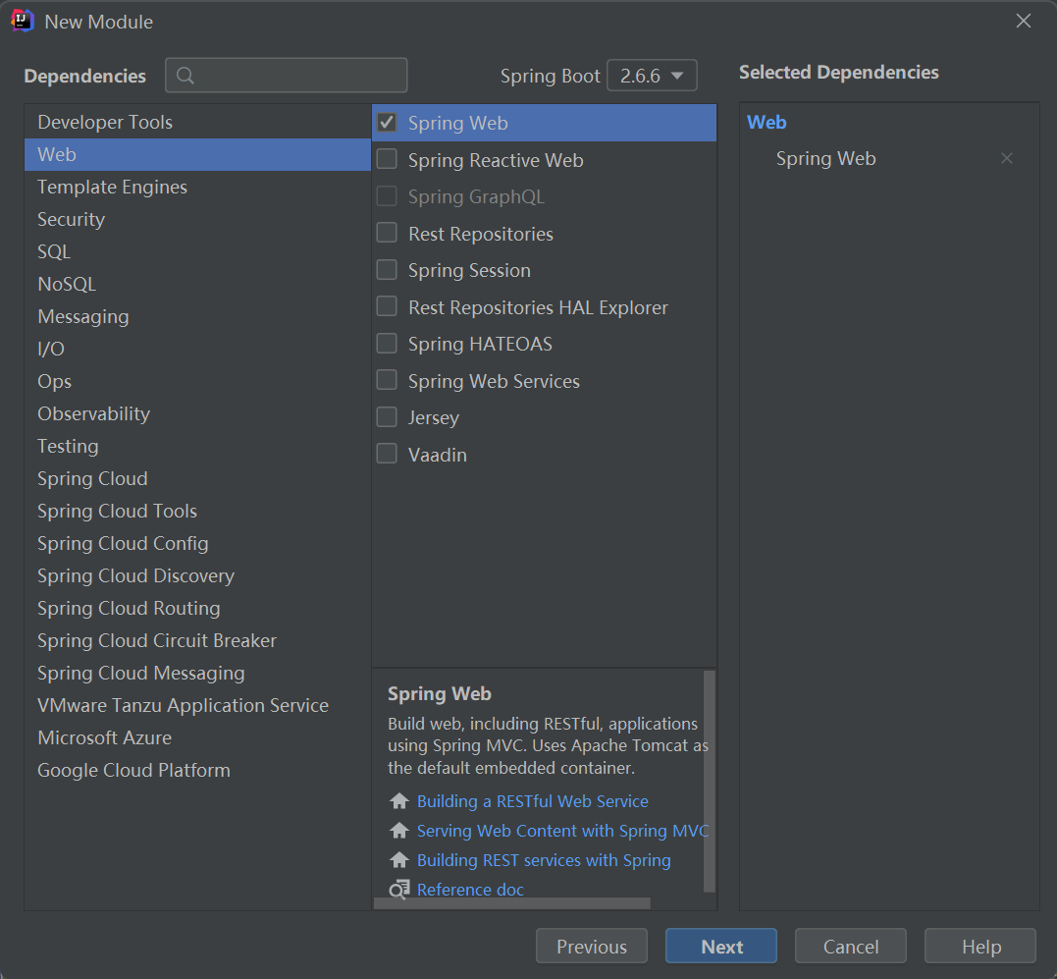
Task: Open Serving Web Content with Spring MVC link
Action: coord(563,831)
